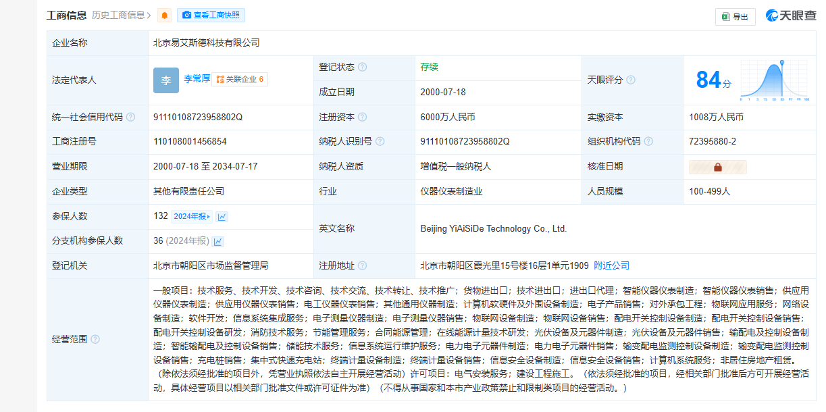Open trend chart icon for 参保人数

222,217
